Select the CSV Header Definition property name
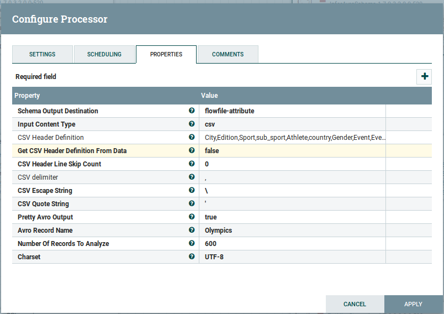The image size is (444, 314). (x=51, y=138)
